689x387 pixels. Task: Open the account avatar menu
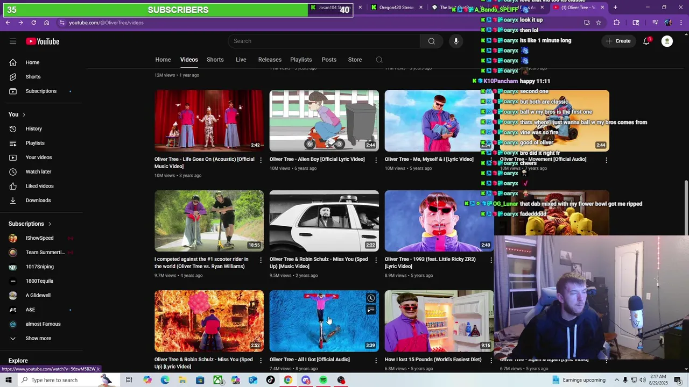click(x=667, y=41)
